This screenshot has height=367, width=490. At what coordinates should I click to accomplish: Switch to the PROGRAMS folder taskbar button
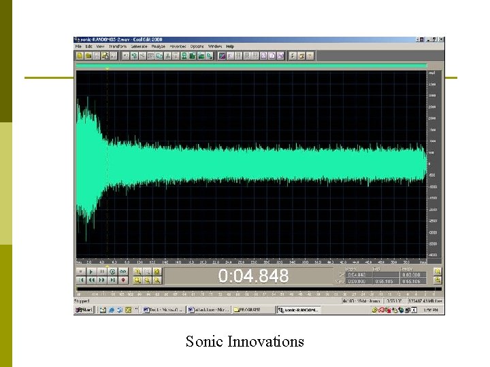pyautogui.click(x=253, y=310)
